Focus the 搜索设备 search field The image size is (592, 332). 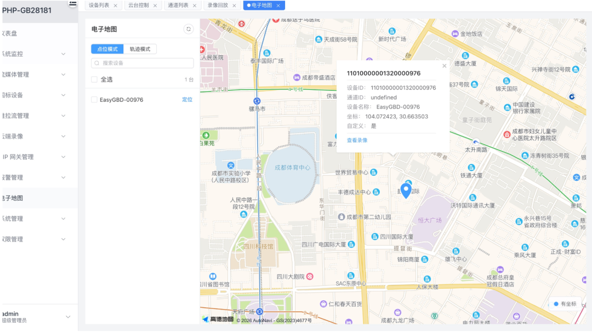143,63
